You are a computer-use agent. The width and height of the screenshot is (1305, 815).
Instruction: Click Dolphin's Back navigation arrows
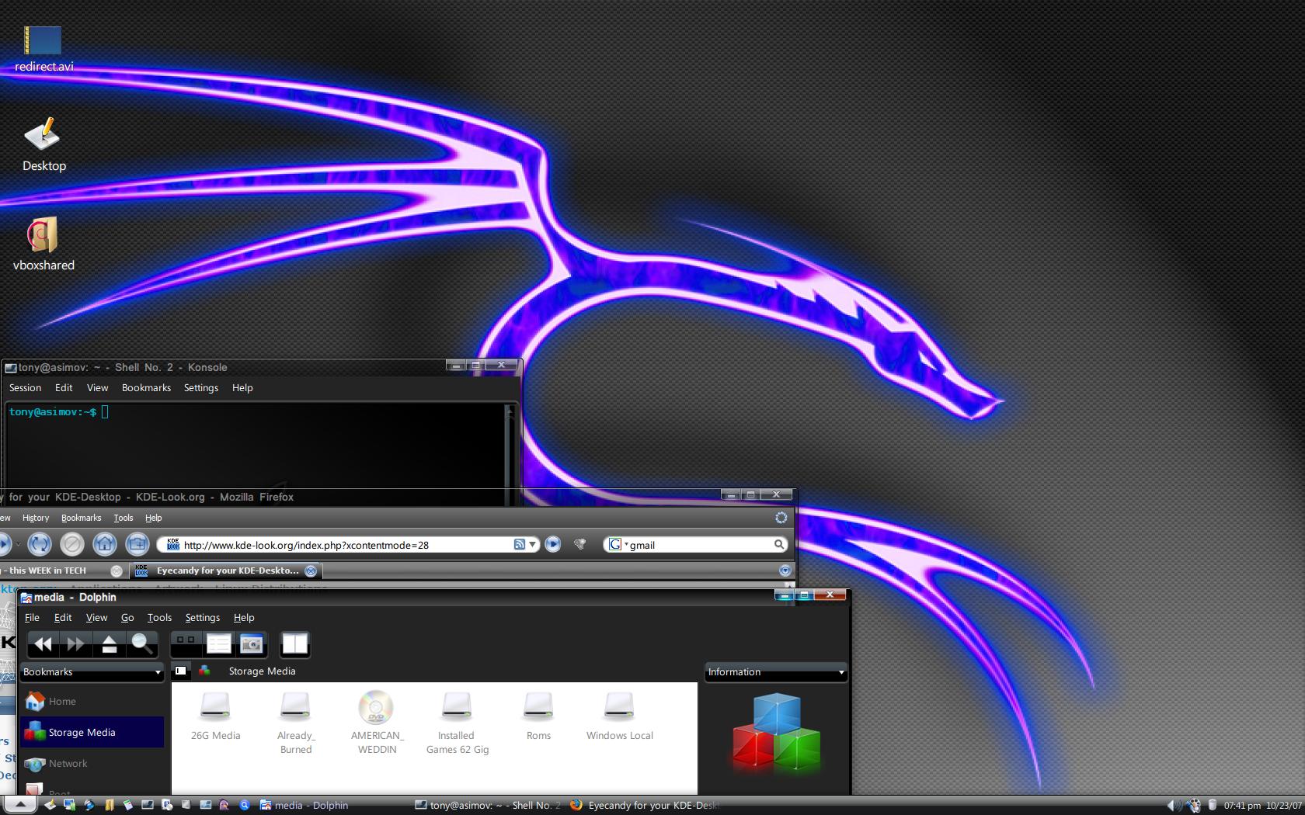click(43, 643)
